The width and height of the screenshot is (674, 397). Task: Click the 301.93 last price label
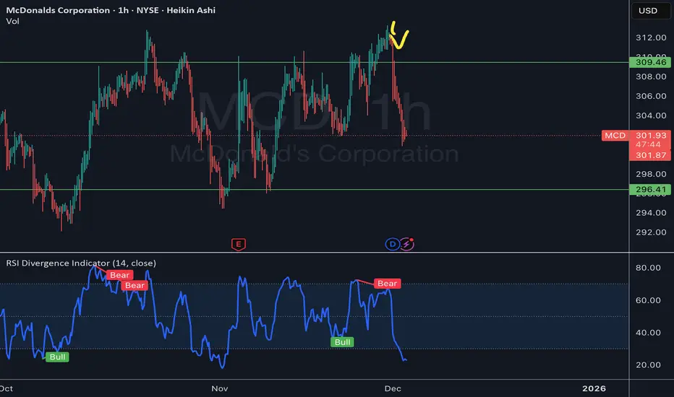pos(651,135)
